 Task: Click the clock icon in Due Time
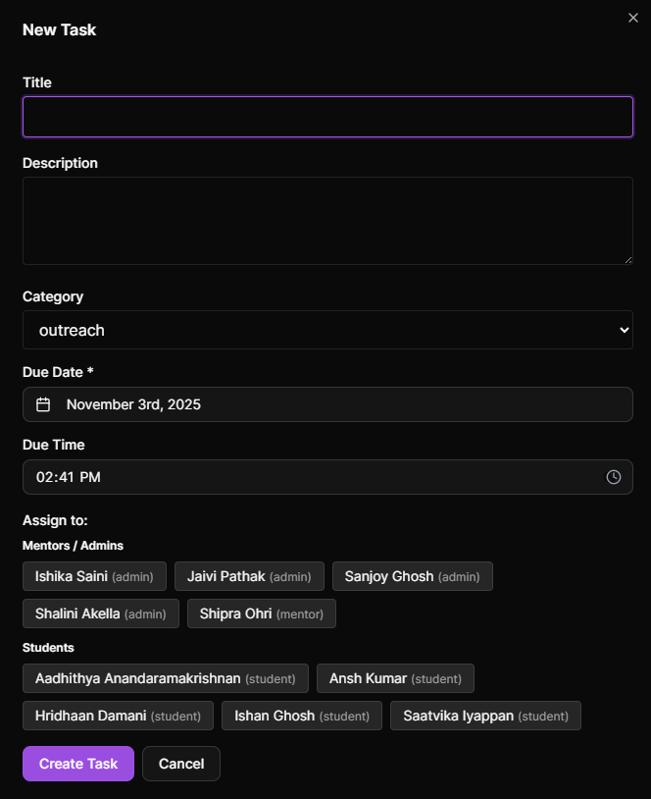click(614, 477)
